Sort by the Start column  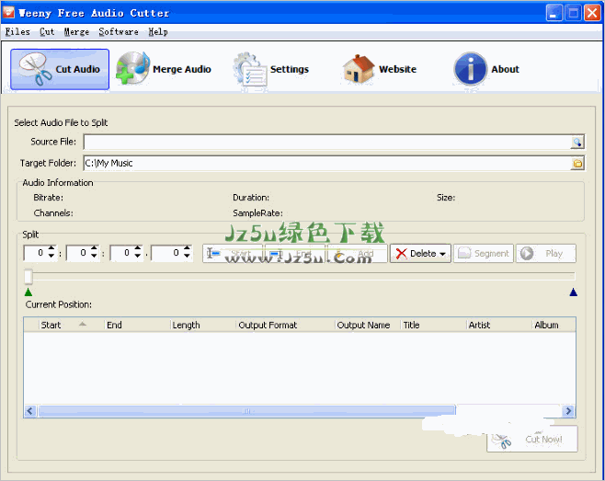[x=72, y=325]
